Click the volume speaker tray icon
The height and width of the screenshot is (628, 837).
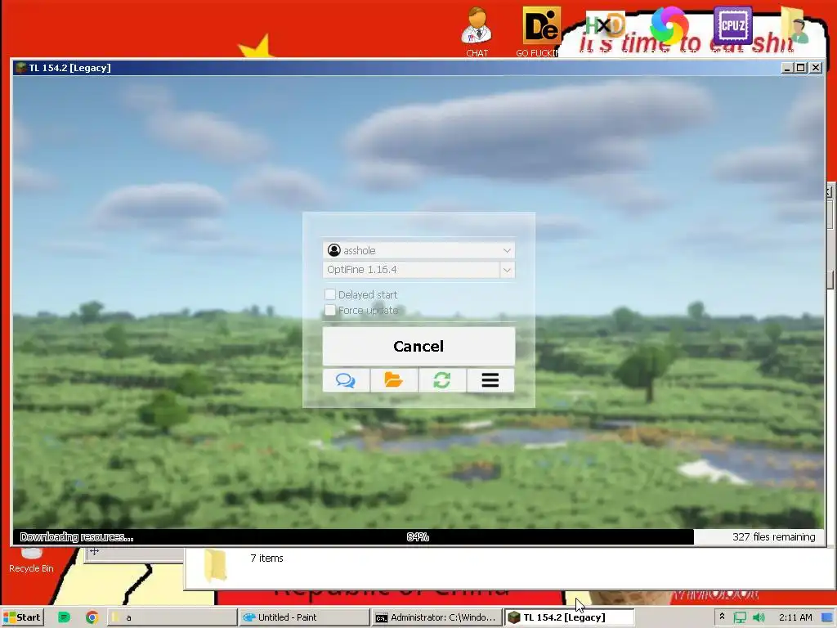[x=759, y=617]
